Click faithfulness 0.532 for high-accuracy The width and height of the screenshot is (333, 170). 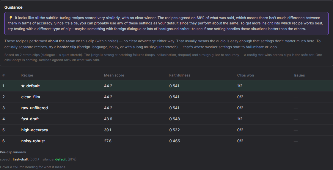coord(174,130)
